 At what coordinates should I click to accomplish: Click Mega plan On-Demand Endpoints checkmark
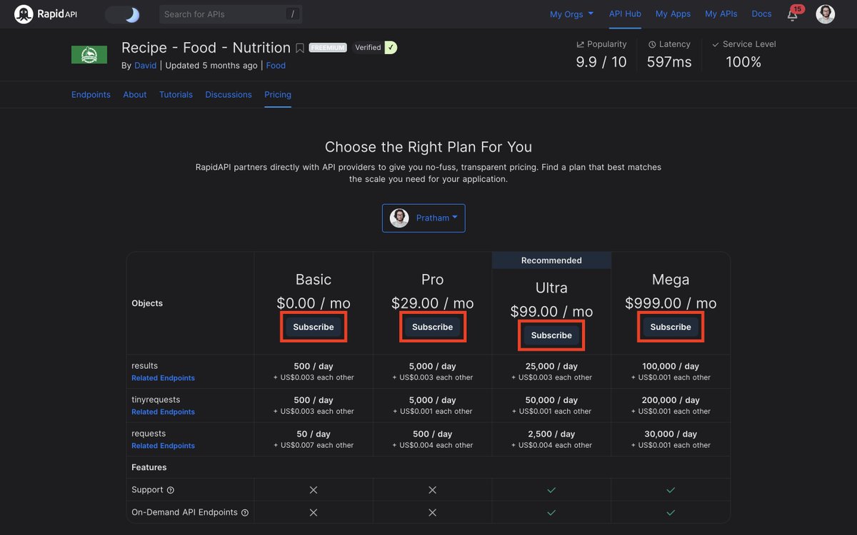click(x=671, y=513)
